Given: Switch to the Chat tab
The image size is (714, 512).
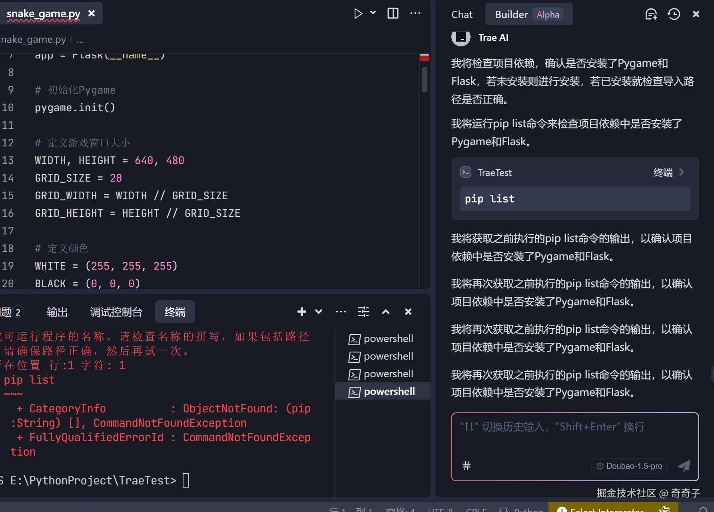Looking at the screenshot, I should tap(462, 14).
